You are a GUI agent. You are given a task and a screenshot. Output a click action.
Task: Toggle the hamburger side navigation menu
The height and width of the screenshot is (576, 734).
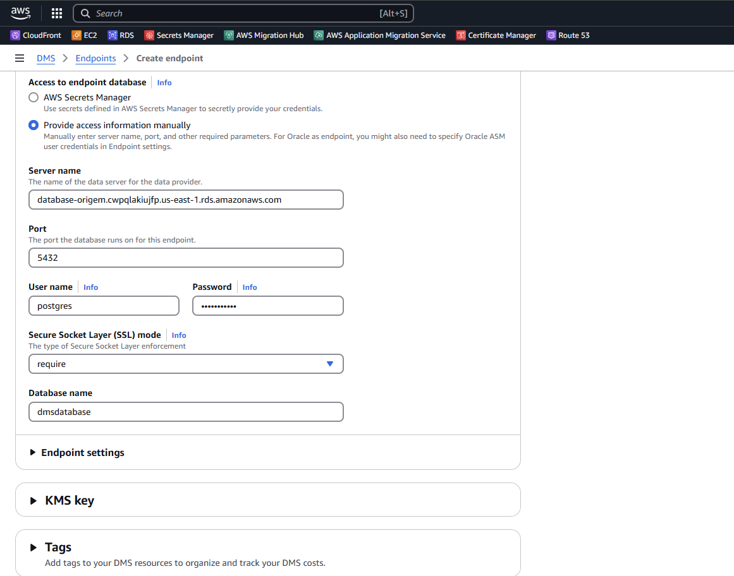(x=20, y=58)
